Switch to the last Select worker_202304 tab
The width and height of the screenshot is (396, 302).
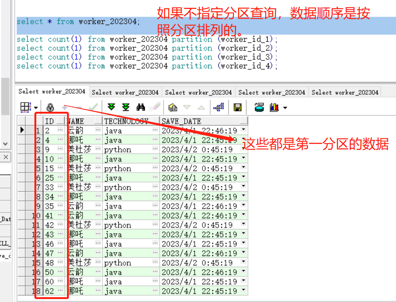point(345,93)
